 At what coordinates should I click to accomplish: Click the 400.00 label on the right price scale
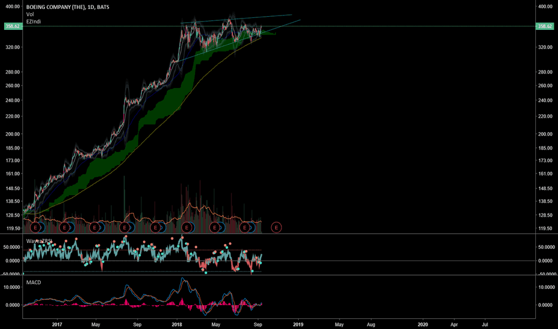[545, 7]
